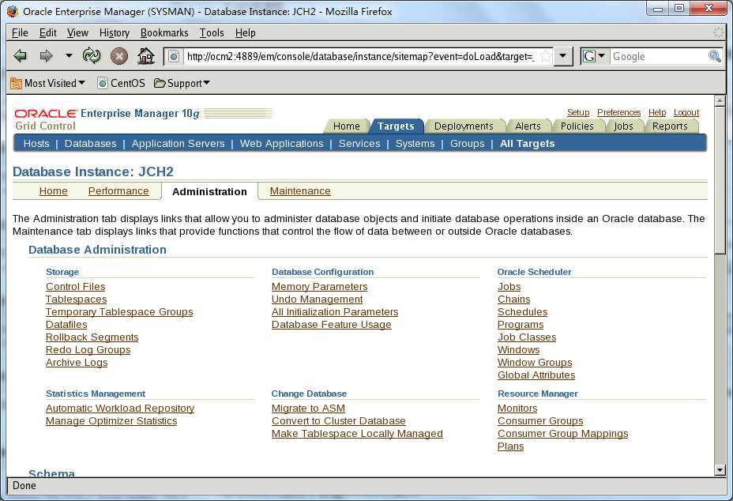733x501 pixels.
Task: Open the Application Servers subtab
Action: 178,144
